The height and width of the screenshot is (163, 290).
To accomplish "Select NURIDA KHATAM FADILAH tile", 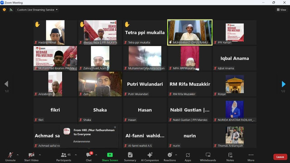I will [x=235, y=110].
